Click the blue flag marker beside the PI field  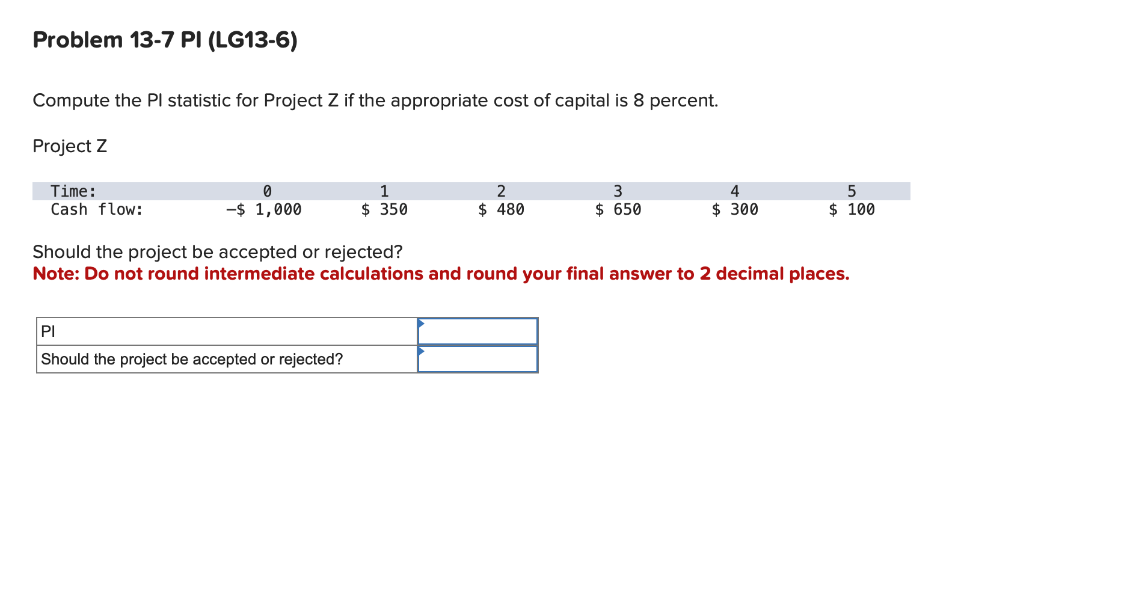click(423, 324)
